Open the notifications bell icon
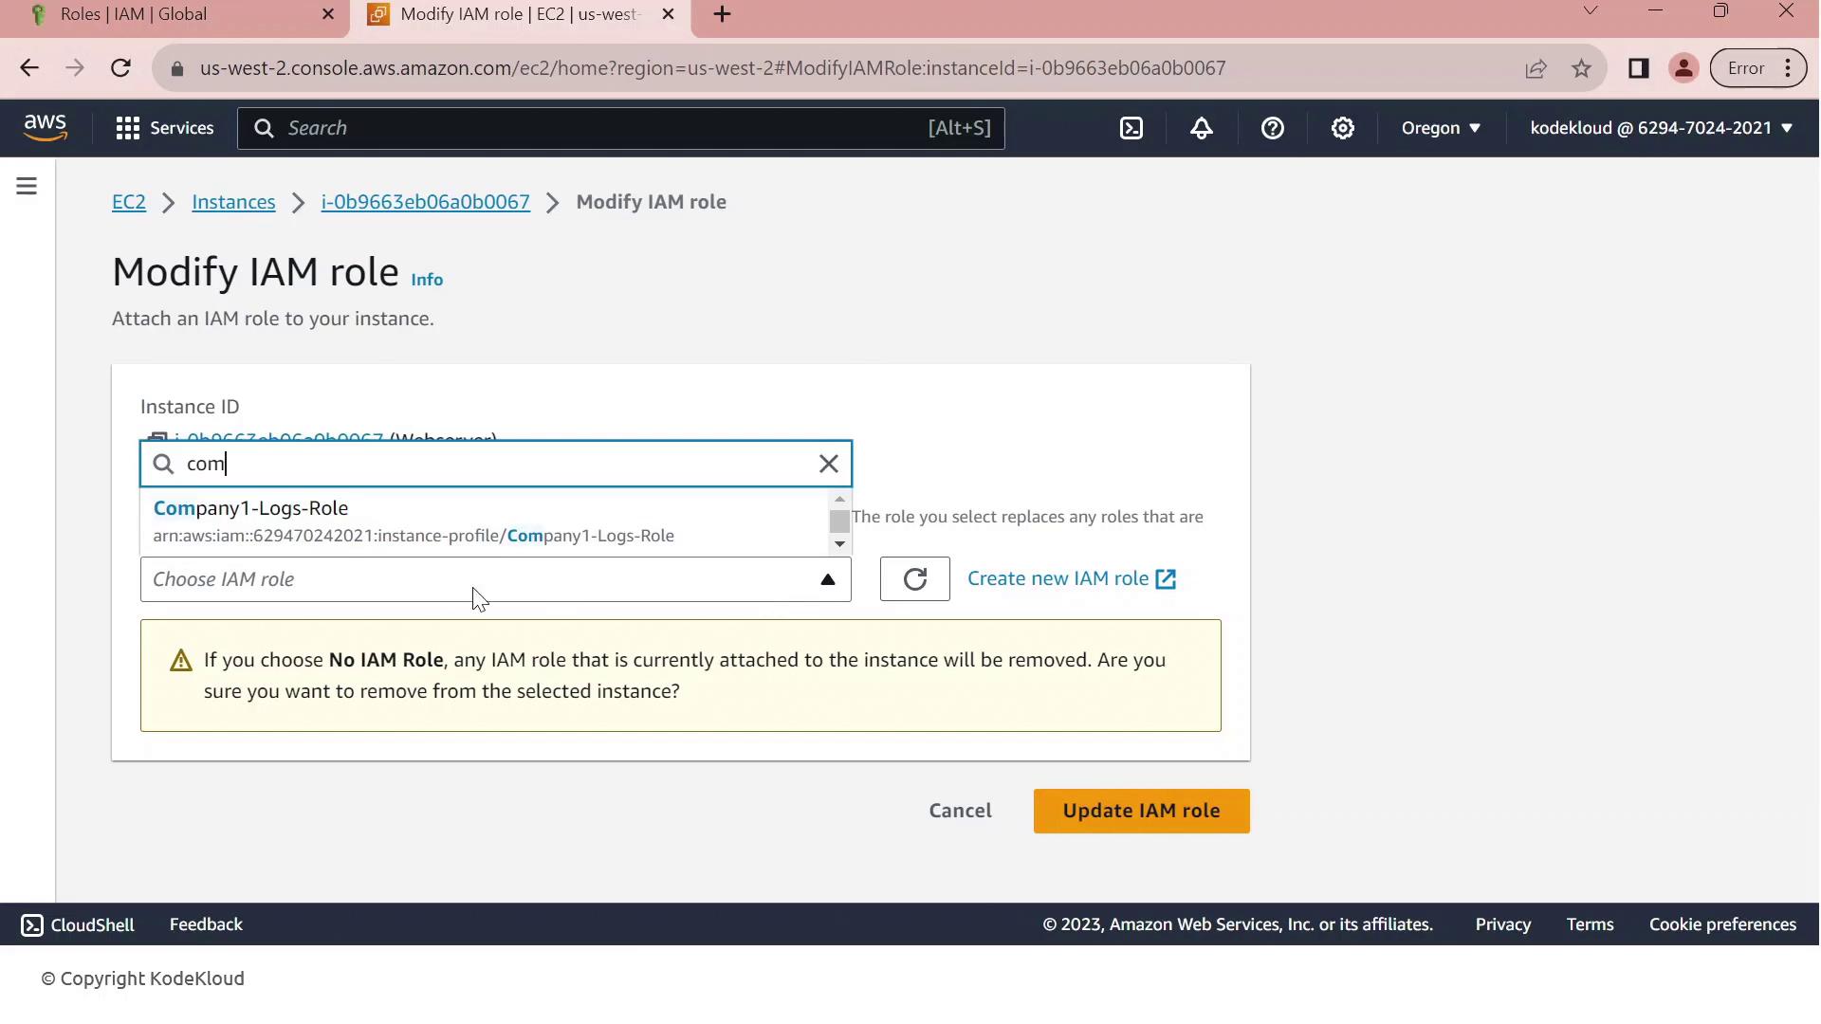 point(1202,128)
